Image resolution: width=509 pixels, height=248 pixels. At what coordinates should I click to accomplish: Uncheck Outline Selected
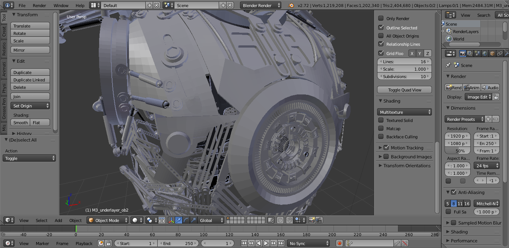click(381, 28)
